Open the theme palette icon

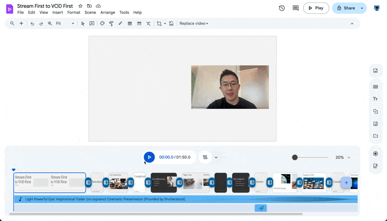[x=102, y=23]
